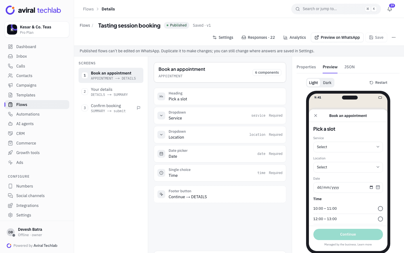
Task: Open the Responses · 22 view
Action: [258, 37]
